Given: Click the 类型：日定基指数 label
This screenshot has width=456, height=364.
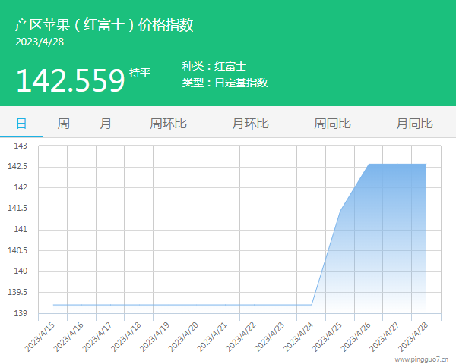Looking at the screenshot, I should pos(225,83).
